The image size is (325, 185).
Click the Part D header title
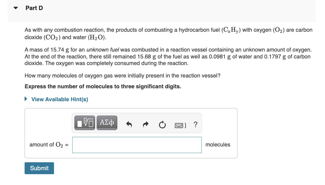pyautogui.click(x=34, y=8)
